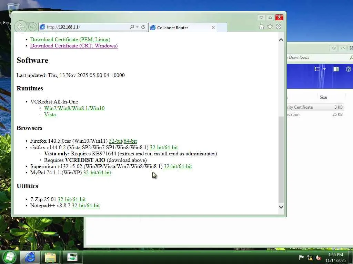The image size is (353, 264).
Task: Go back with the IE back arrow
Action: [21, 27]
